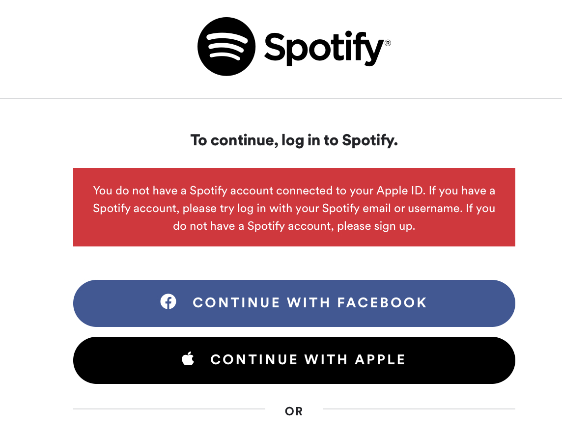Click the Apple logo icon
The width and height of the screenshot is (562, 433).
click(x=188, y=358)
